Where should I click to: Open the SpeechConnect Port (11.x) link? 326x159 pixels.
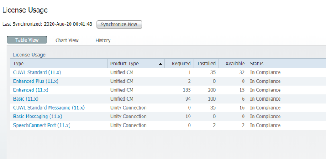[42, 125]
